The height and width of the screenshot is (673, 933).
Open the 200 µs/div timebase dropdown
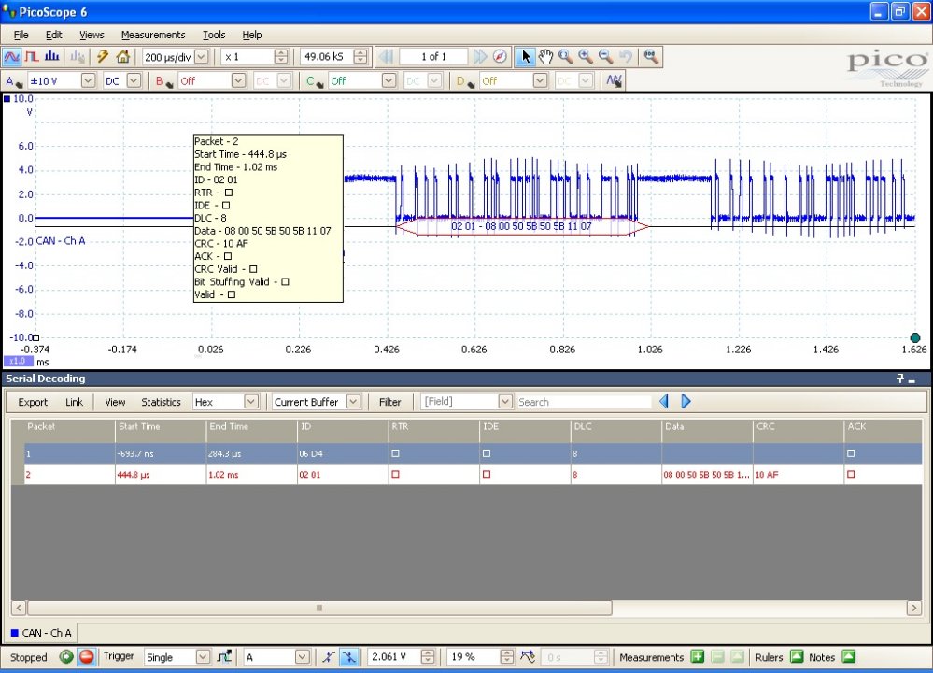pos(202,57)
